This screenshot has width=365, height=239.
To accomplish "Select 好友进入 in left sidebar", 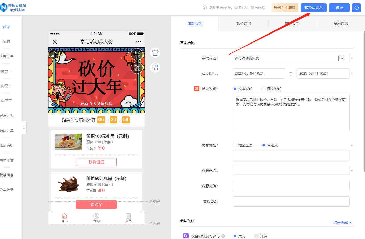I will [7, 116].
